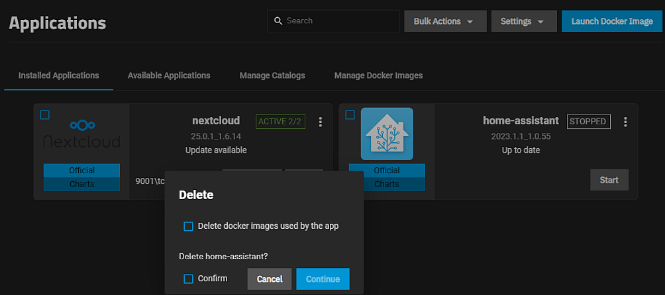Open the Manage Catalogs tab
This screenshot has height=295, width=665.
click(x=272, y=76)
